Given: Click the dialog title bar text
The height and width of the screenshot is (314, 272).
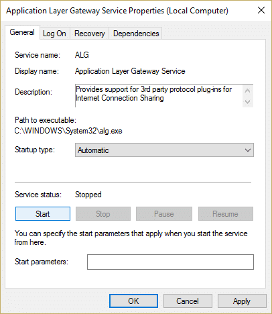Looking at the screenshot, I should (x=117, y=11).
